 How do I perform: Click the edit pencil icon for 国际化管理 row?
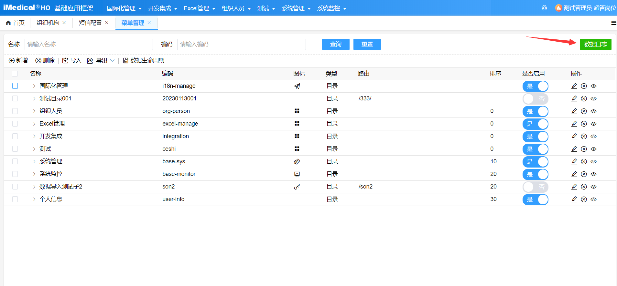[x=574, y=86]
